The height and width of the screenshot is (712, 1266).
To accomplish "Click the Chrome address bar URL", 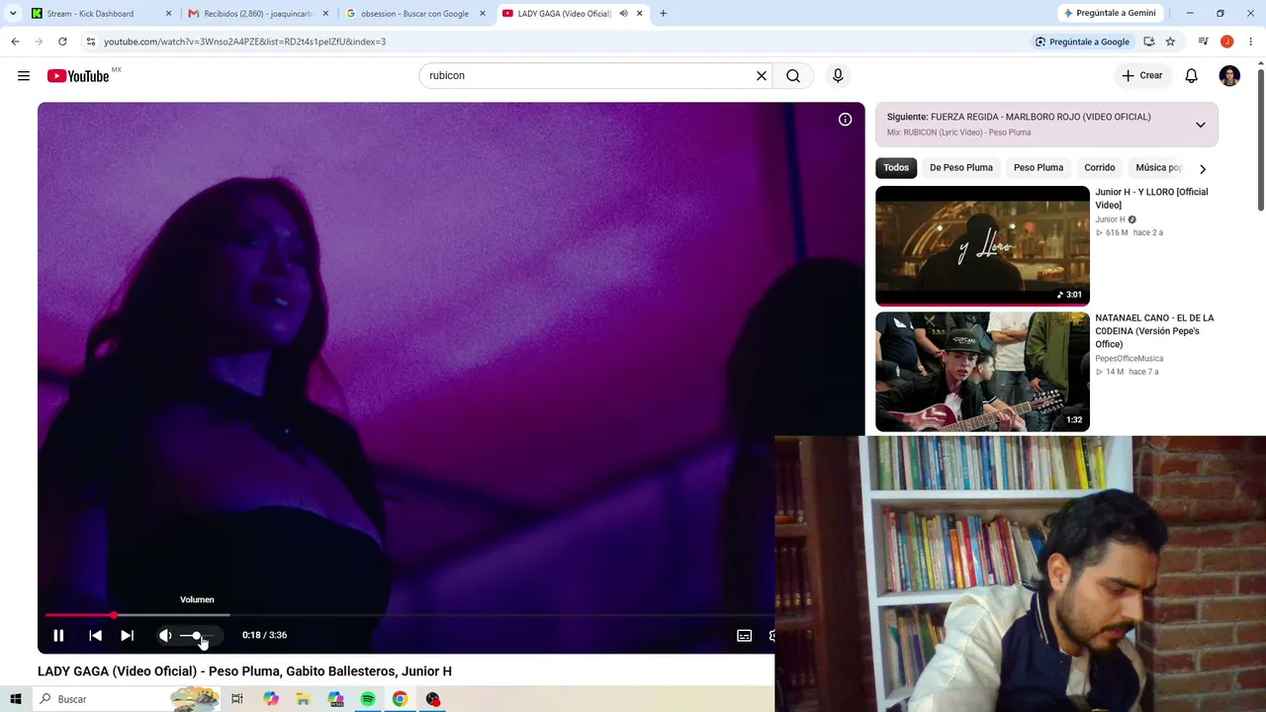I will point(244,42).
